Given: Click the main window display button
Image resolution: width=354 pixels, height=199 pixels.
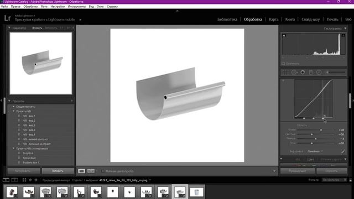Looking at the screenshot, I should [x=6, y=180].
